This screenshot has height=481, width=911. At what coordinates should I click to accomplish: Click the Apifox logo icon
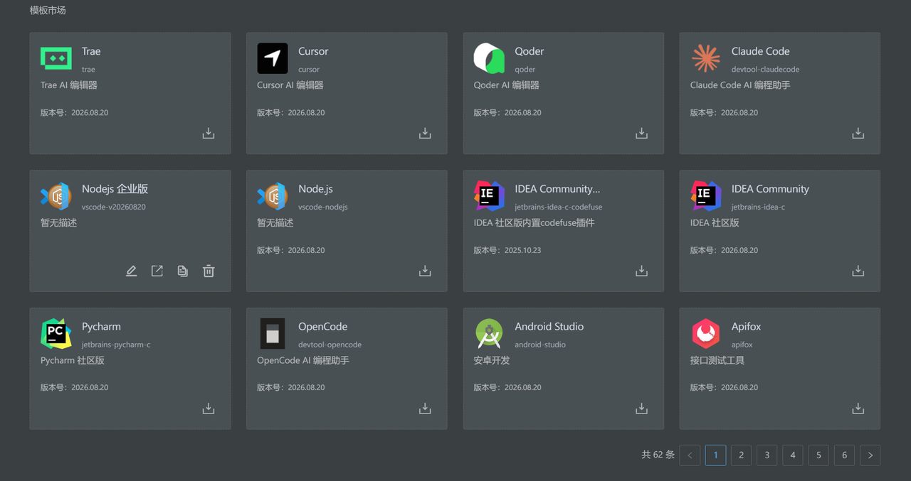click(706, 334)
